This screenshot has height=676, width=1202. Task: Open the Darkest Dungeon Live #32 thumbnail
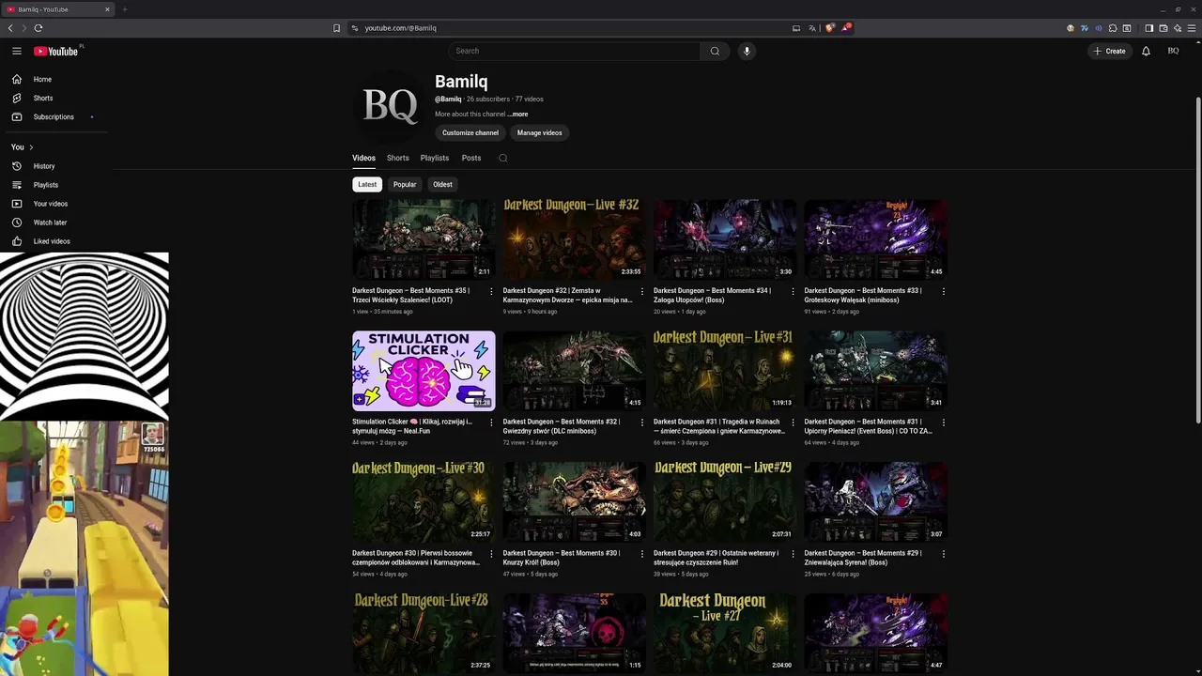click(x=574, y=238)
